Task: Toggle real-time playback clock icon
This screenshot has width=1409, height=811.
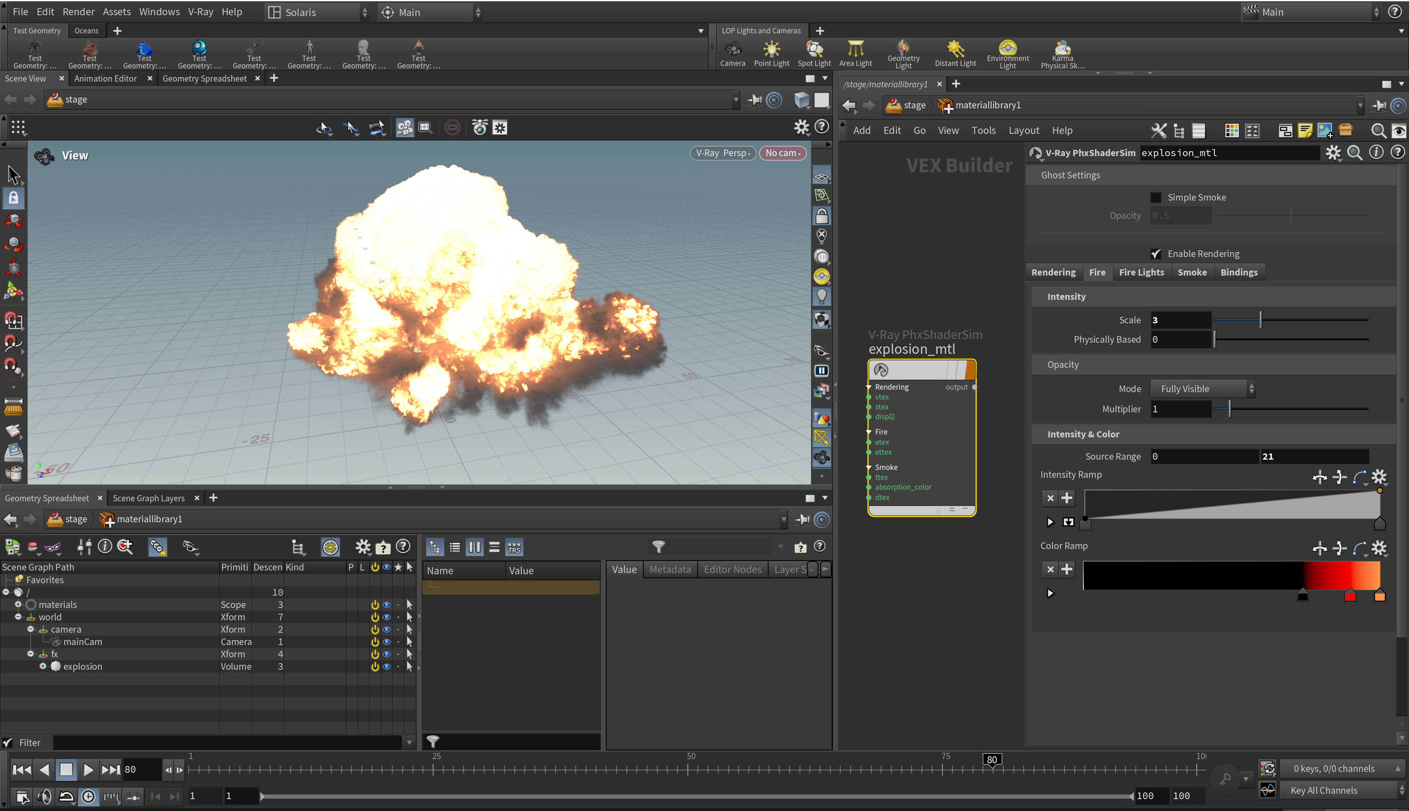Action: coord(88,797)
